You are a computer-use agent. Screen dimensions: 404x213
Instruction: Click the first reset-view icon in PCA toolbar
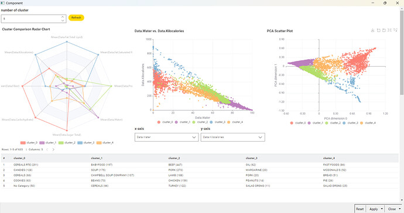[378, 30]
